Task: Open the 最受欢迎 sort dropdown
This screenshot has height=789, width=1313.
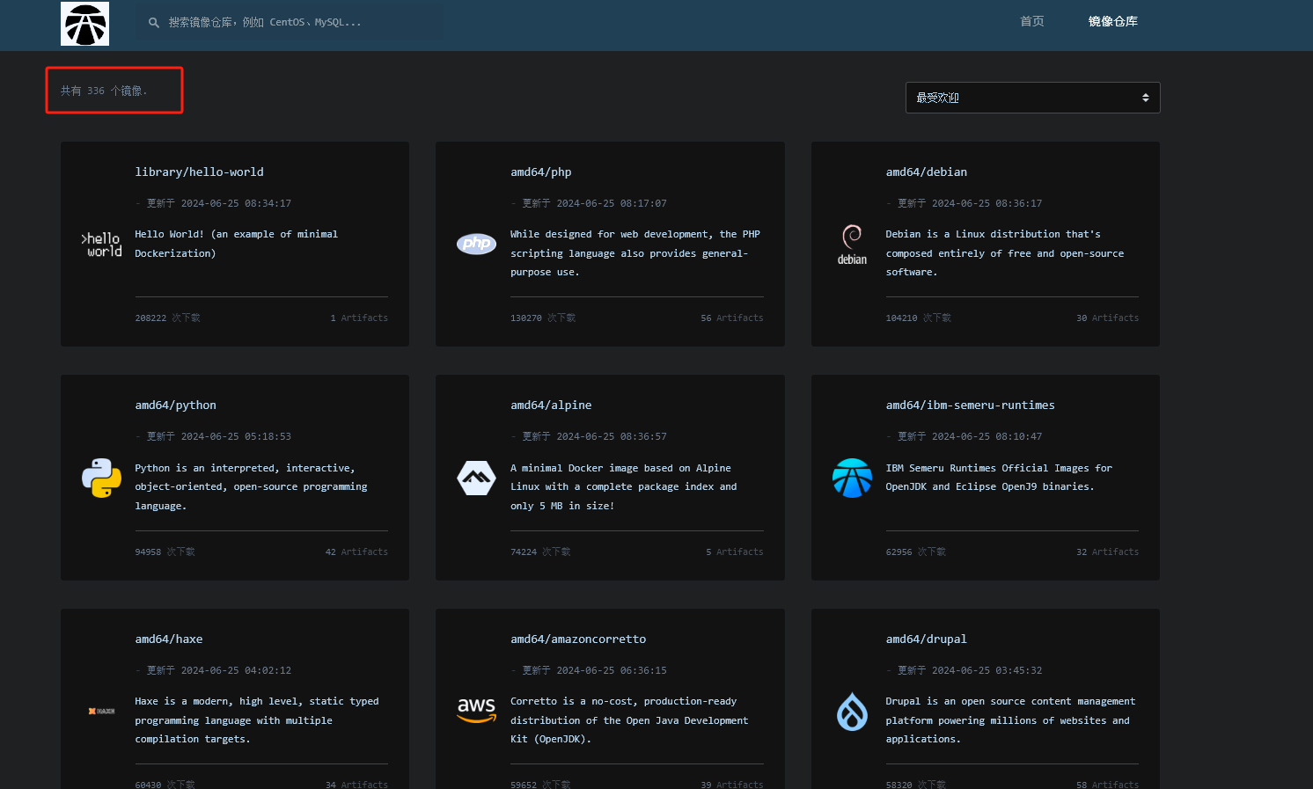Action: 1032,98
